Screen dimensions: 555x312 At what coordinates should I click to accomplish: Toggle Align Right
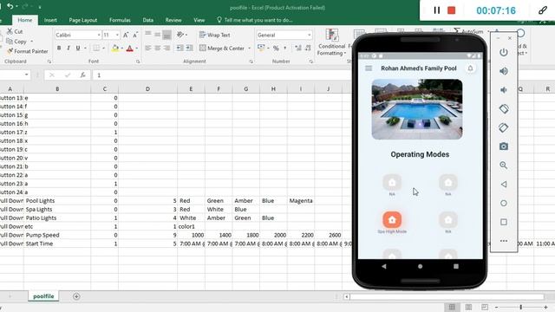(x=166, y=49)
